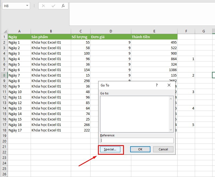Viewport: 215px width, 177px height.
Task: Select column A header
Action: 19,31
